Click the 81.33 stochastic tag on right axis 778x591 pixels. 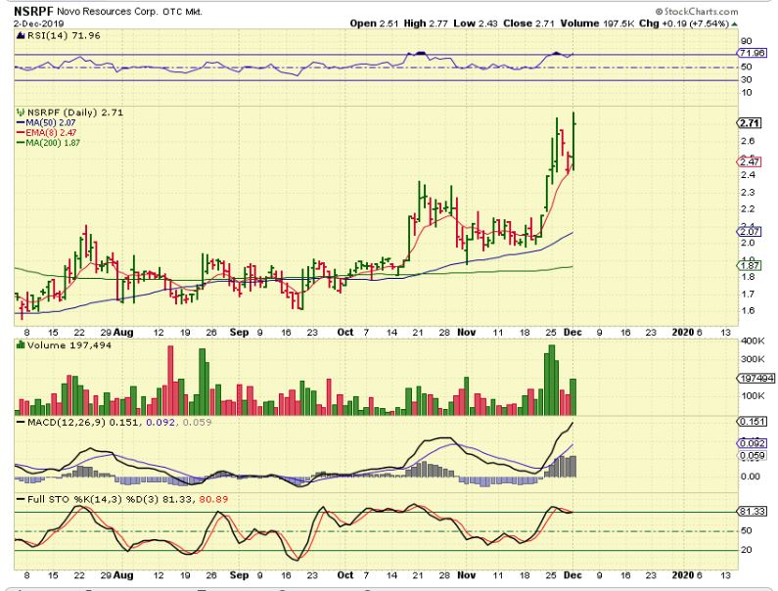point(753,511)
